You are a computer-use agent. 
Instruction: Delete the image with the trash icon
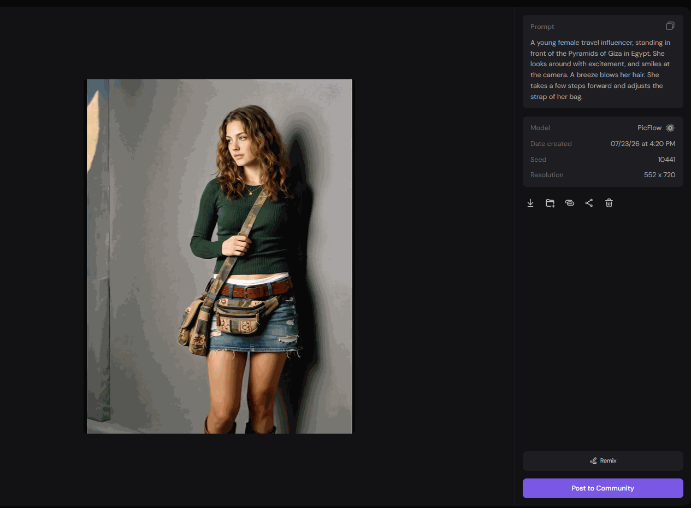tap(609, 203)
